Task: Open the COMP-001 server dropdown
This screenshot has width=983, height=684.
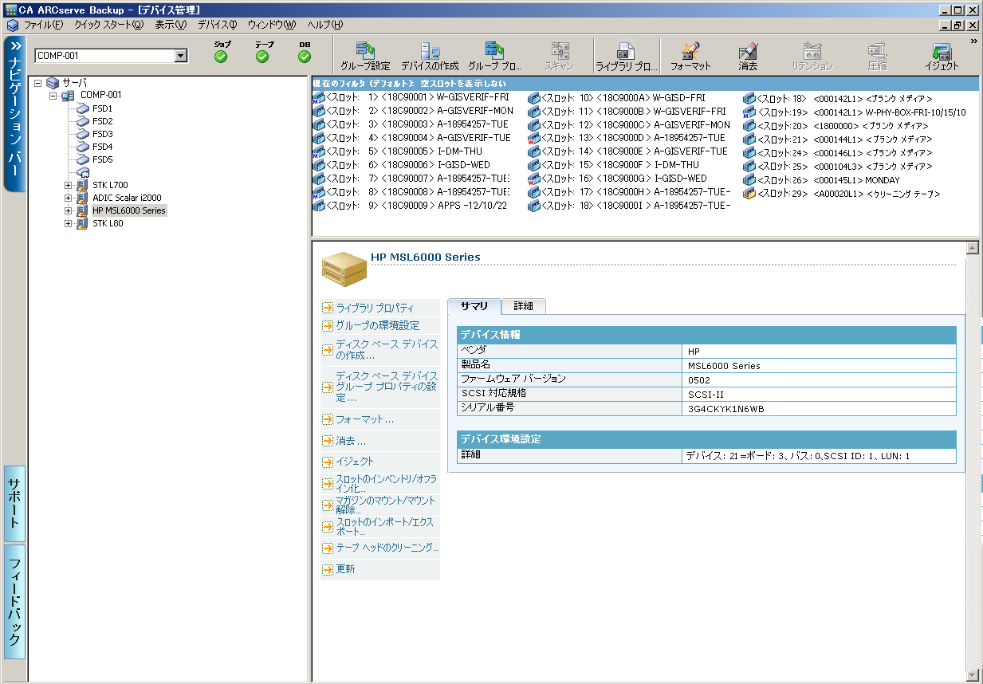Action: pos(180,56)
